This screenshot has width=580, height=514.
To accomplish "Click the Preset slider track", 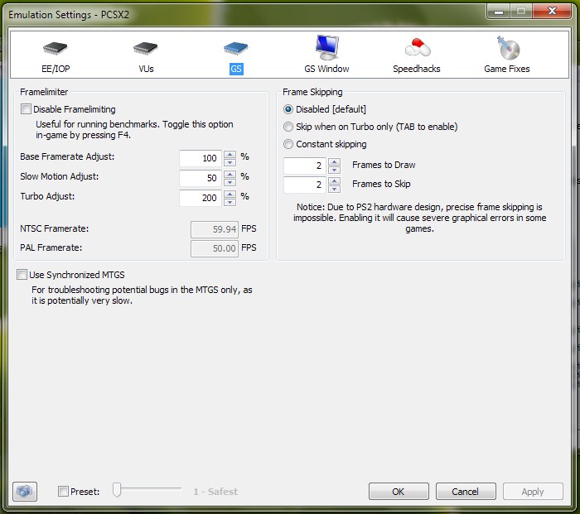I will [147, 488].
